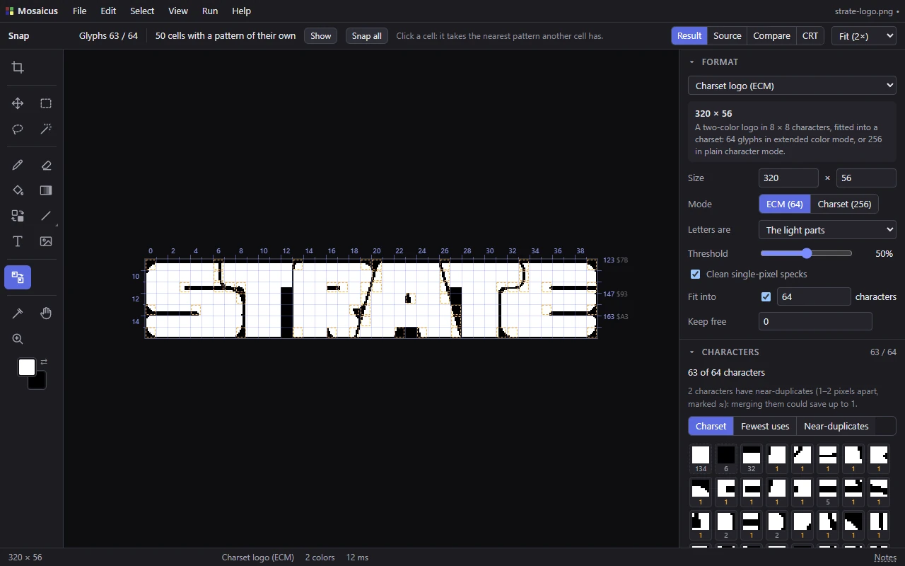Click the Fit into characters field showing 64
Image resolution: width=905 pixels, height=566 pixels.
coord(814,296)
